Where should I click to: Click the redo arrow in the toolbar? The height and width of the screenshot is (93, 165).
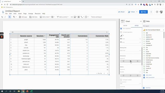tap(5, 17)
